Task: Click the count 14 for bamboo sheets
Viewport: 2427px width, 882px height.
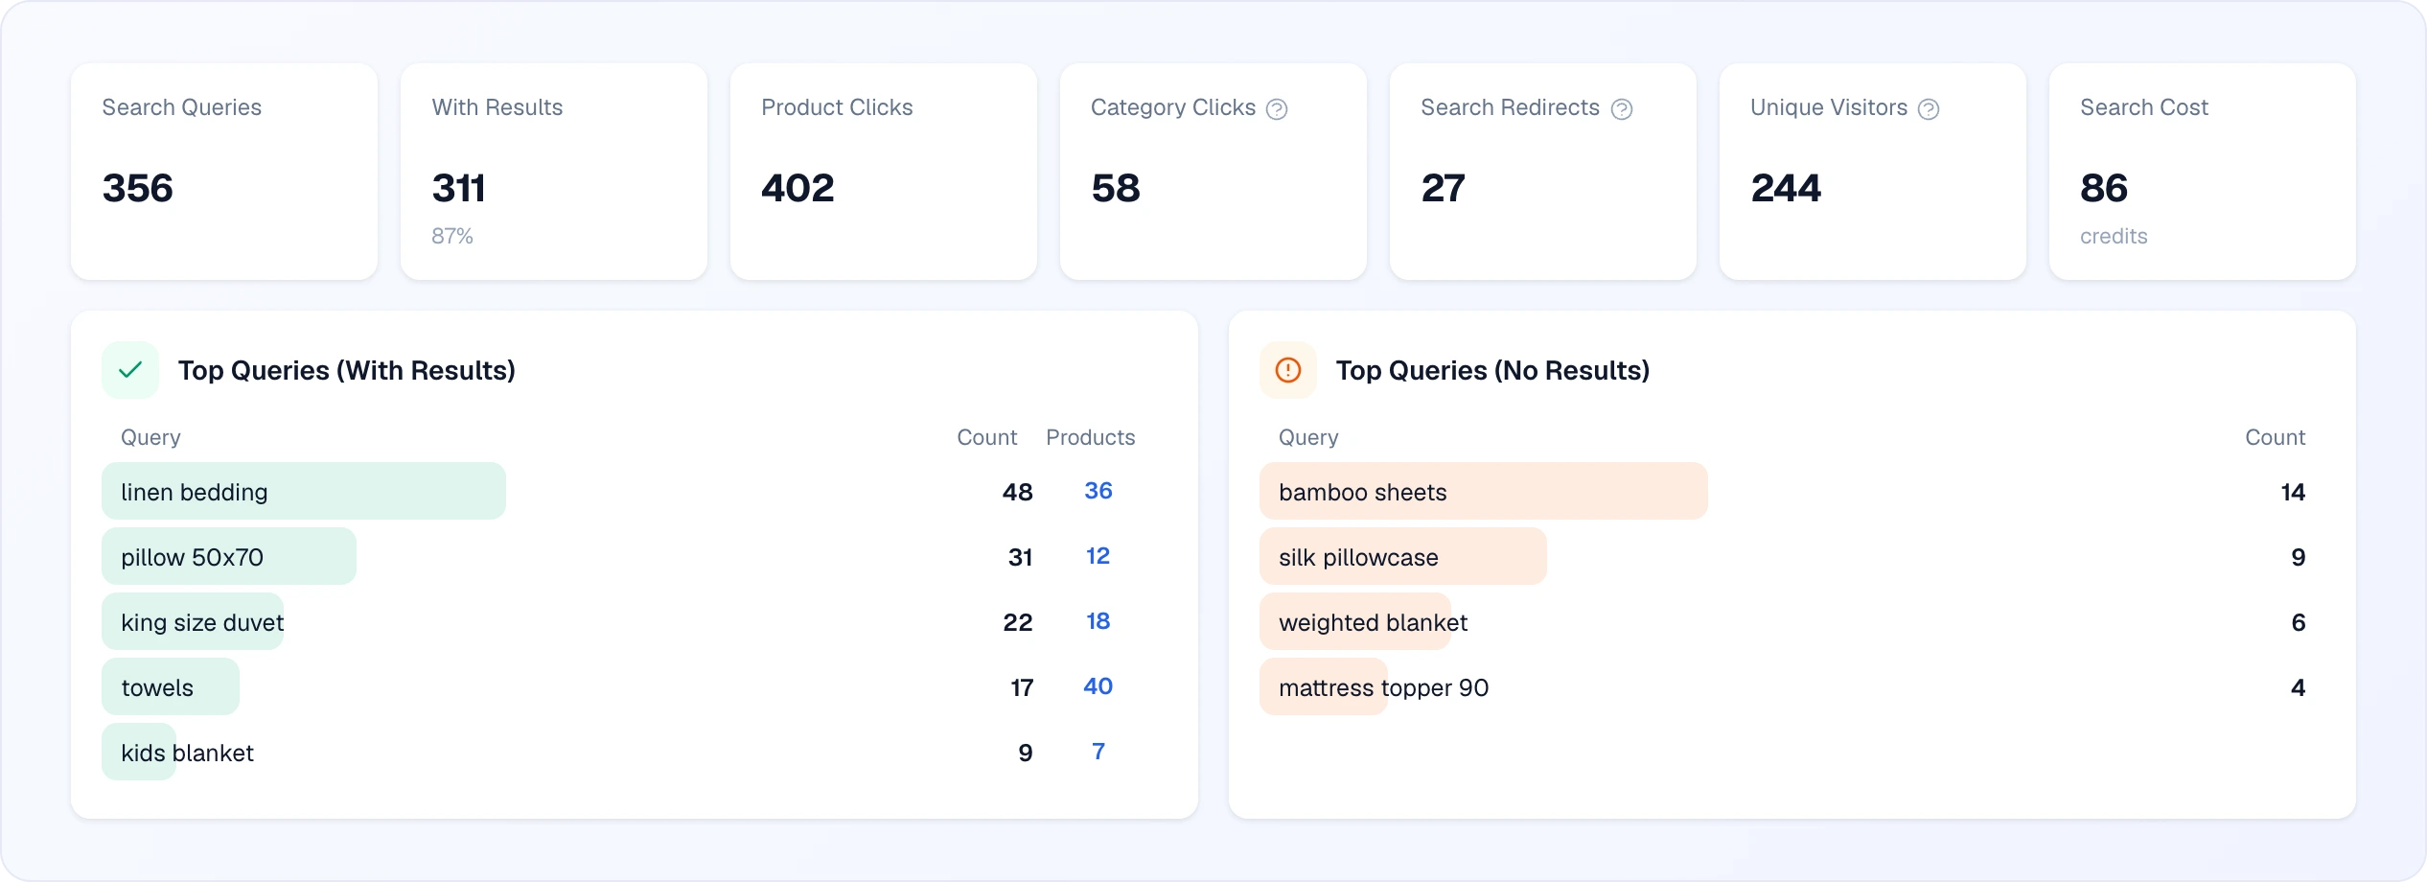Action: 2293,492
